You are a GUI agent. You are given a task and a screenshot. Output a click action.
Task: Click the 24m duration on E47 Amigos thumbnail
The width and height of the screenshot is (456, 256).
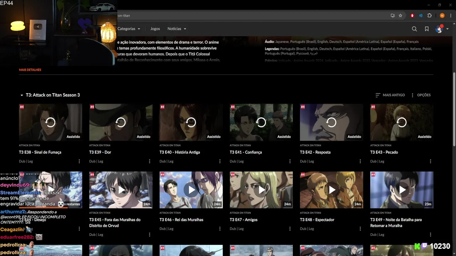(x=287, y=204)
